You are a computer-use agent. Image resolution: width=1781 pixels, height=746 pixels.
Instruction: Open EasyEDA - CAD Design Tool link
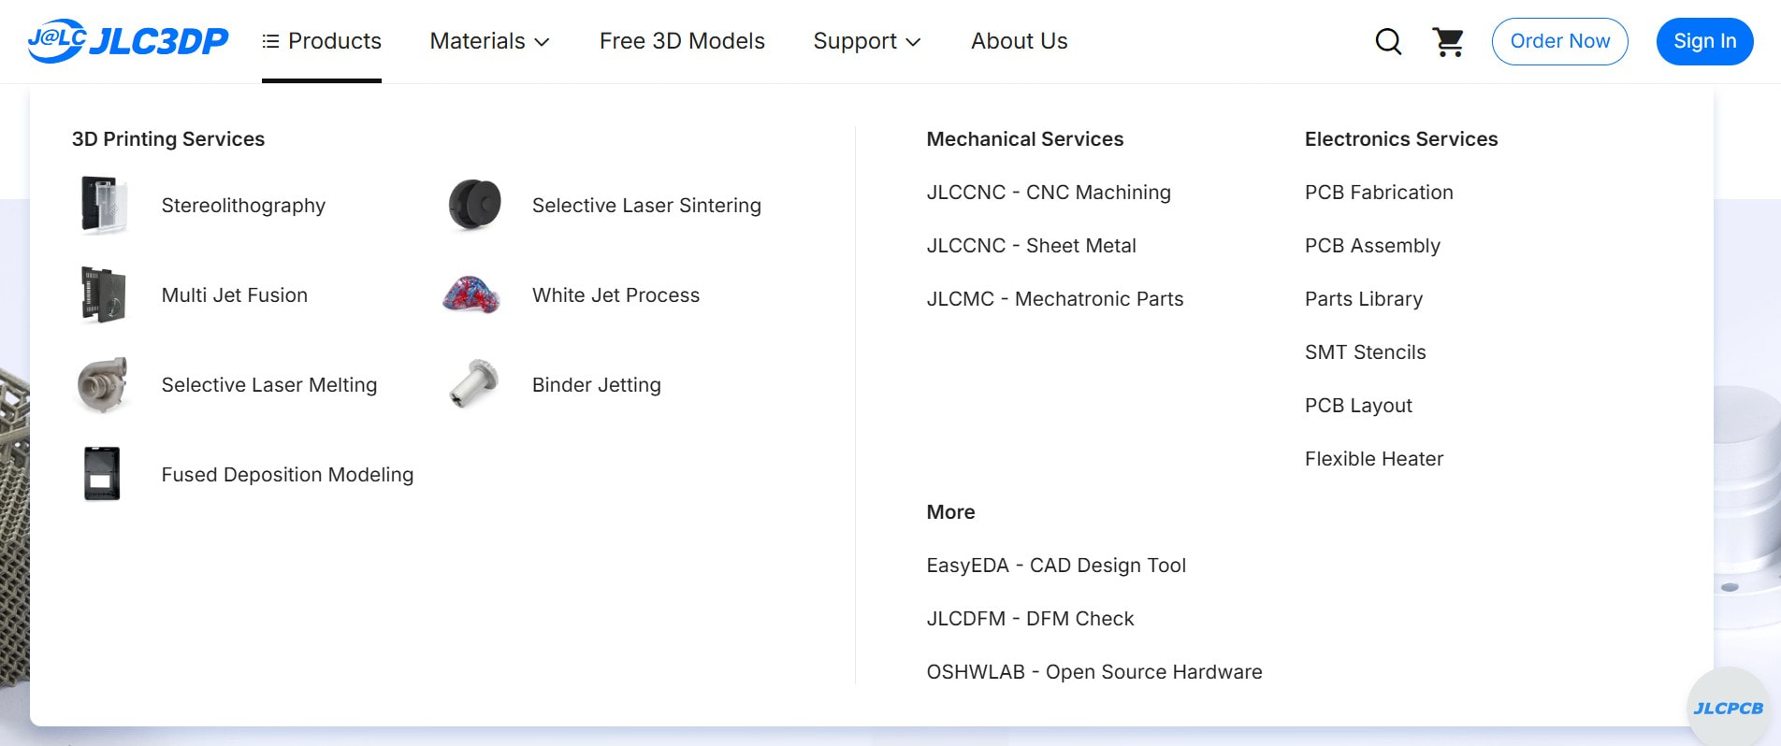point(1056,566)
